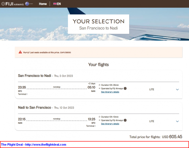This screenshot has width=189, height=148.
Task: Click 'San Francisco to Nadi' banner subtitle
Action: pos(98,28)
